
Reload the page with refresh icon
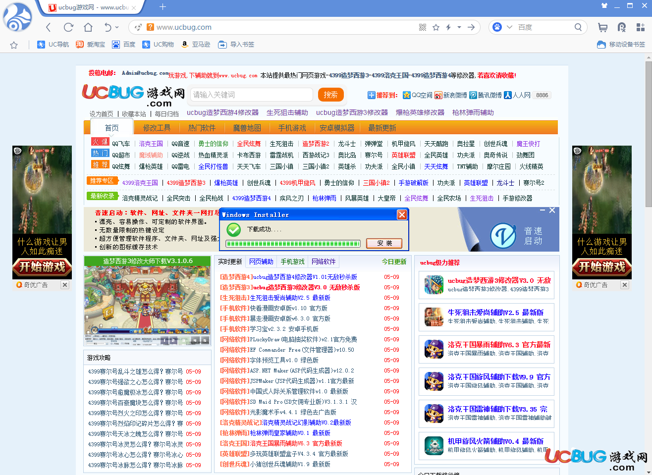point(68,27)
